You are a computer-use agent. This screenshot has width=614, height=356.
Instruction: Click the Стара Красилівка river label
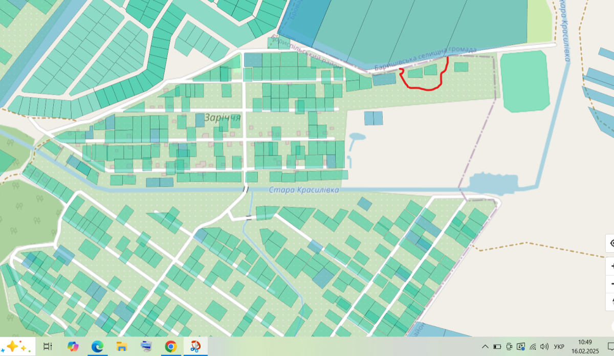tap(304, 190)
